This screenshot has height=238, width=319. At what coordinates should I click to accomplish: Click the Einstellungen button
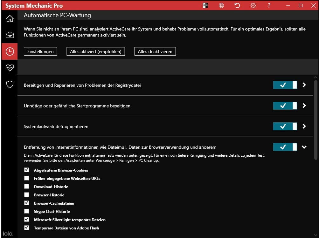(x=40, y=51)
